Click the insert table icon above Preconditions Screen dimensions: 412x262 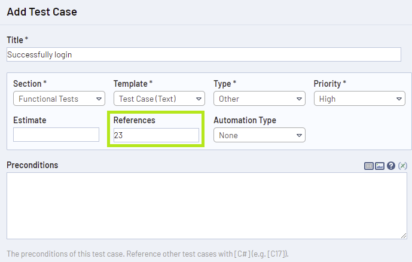click(x=369, y=166)
